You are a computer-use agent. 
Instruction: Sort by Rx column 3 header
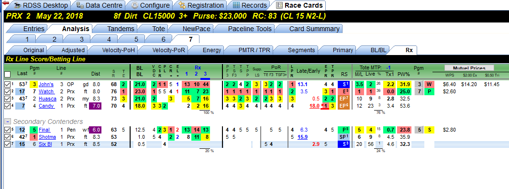205,74
